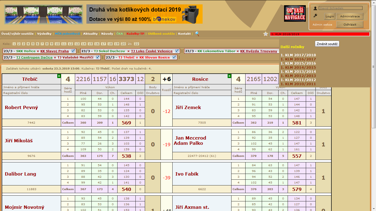Click player name Jan Mecerod
376x211 pixels.
tap(191, 138)
